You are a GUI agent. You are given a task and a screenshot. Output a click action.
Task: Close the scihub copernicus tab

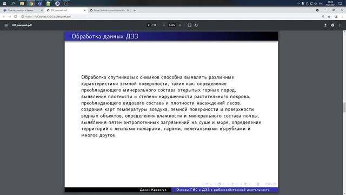point(128,10)
